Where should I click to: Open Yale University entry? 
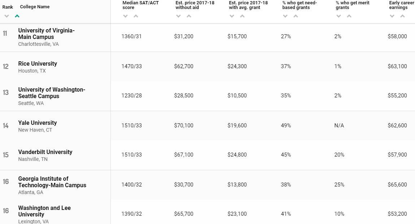pyautogui.click(x=37, y=123)
